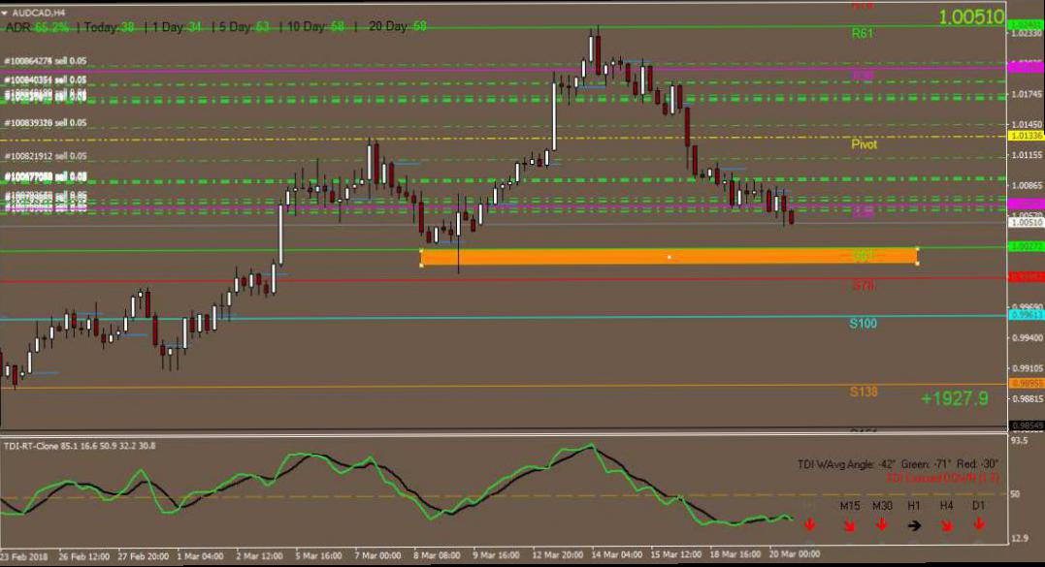The width and height of the screenshot is (1045, 567).
Task: Click the cyan S100 support label
Action: tap(864, 323)
